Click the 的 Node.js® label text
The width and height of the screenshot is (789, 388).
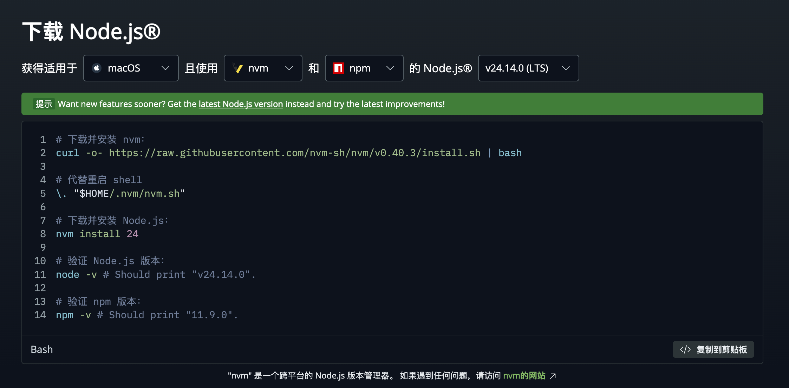point(441,68)
